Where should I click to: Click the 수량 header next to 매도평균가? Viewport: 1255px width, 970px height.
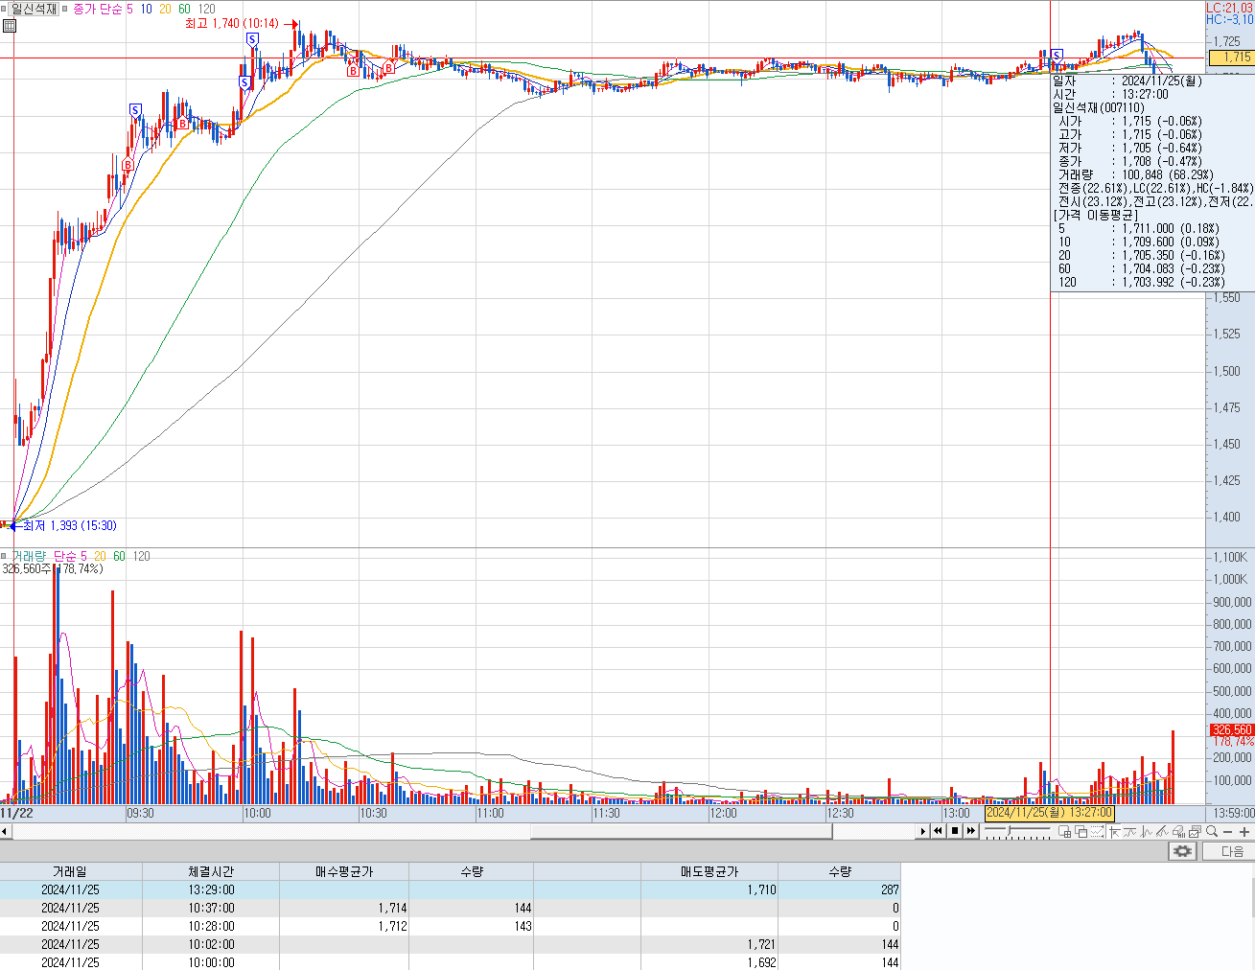pyautogui.click(x=839, y=871)
